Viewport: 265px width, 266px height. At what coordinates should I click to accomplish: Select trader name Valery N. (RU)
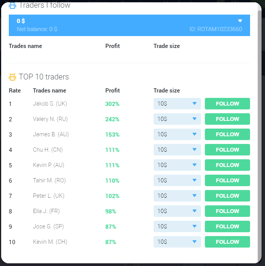pos(50,119)
